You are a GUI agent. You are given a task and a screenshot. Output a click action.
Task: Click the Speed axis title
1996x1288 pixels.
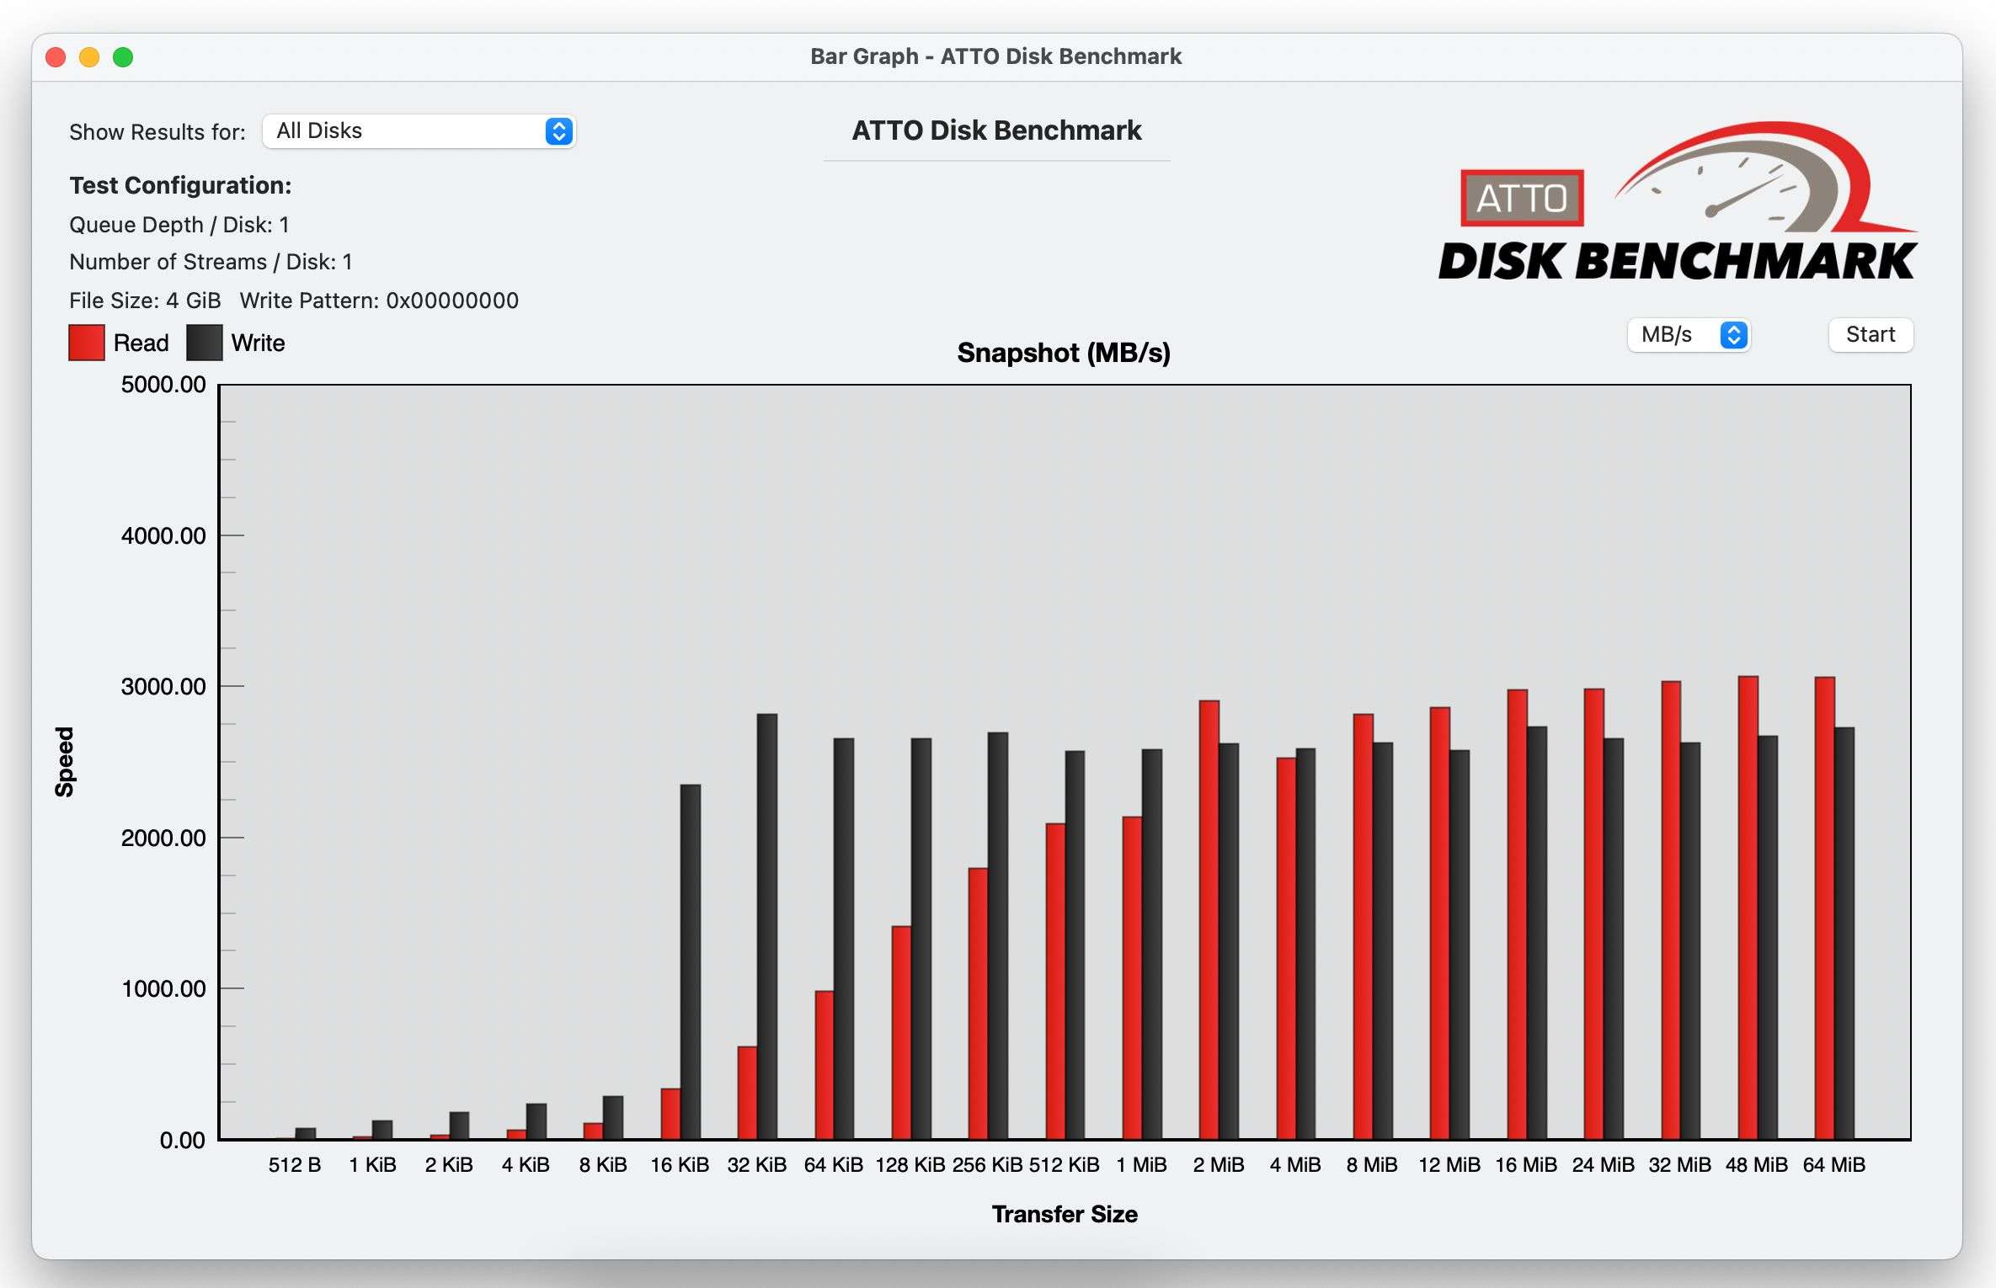(x=65, y=762)
